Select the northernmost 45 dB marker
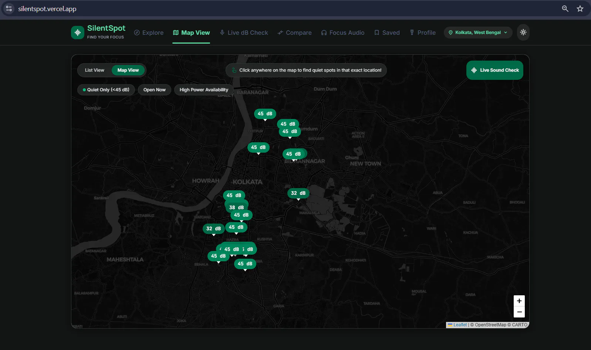591x350 pixels. click(265, 114)
